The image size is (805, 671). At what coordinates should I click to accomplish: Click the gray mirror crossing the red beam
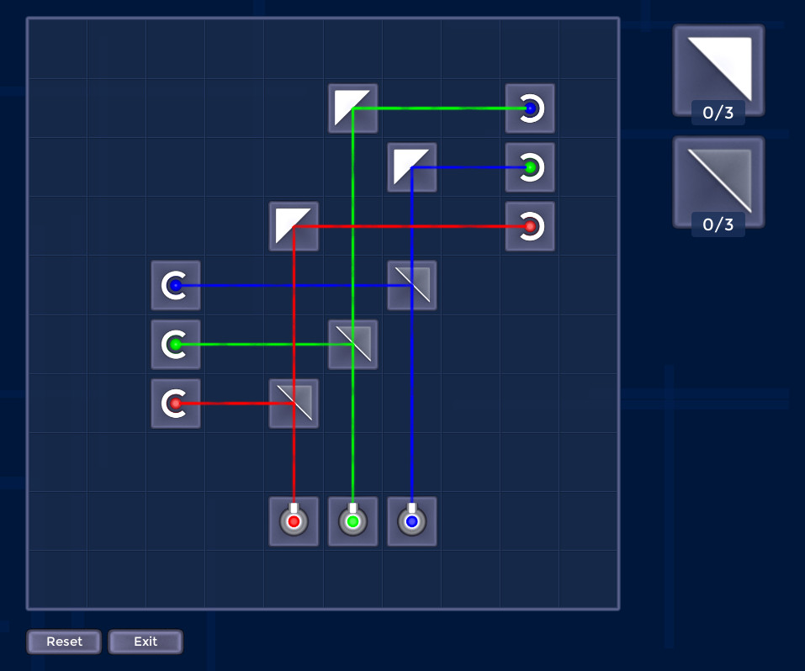[x=293, y=403]
